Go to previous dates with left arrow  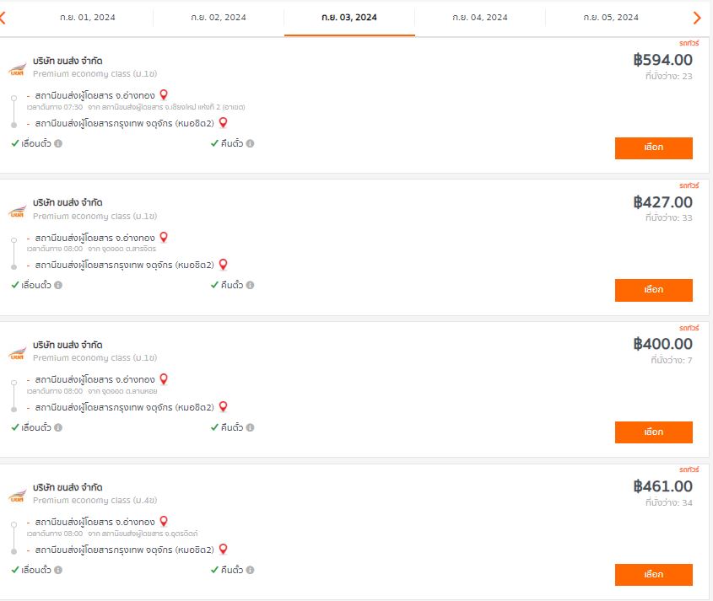point(3,18)
